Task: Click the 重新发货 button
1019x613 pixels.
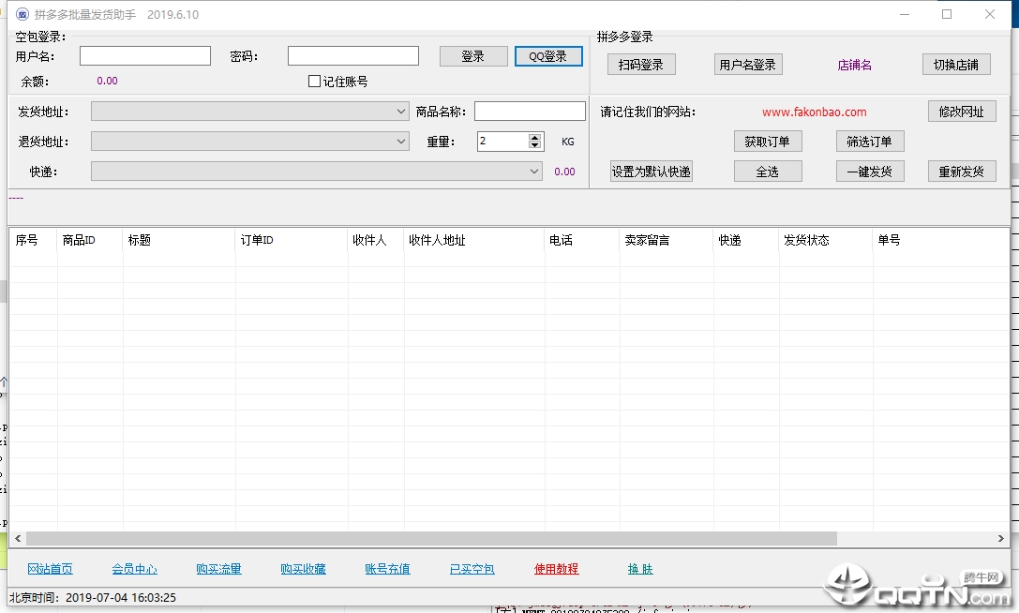Action: pos(962,171)
